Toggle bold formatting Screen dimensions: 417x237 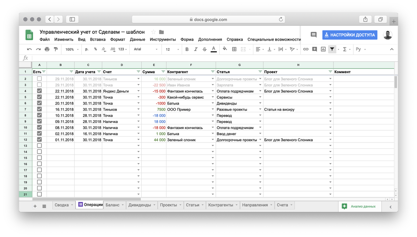pos(187,49)
